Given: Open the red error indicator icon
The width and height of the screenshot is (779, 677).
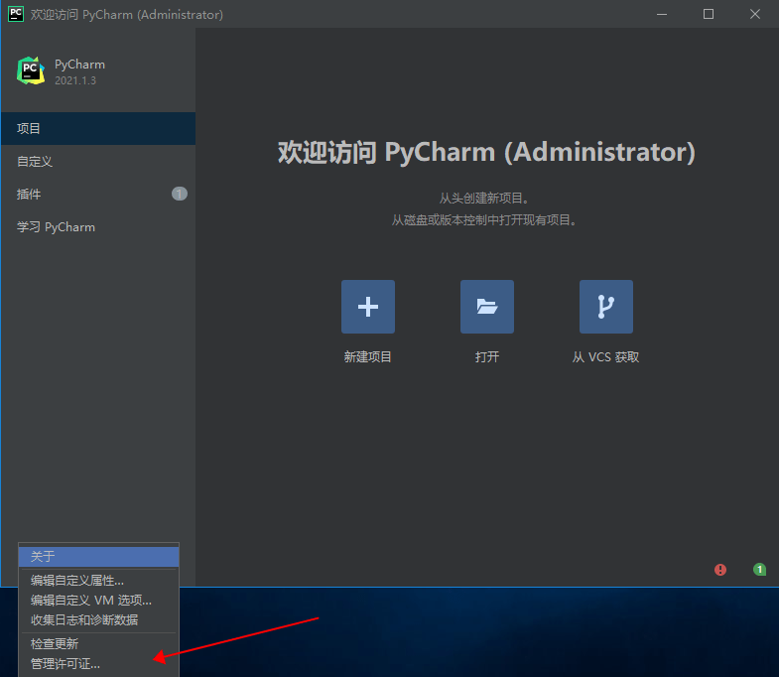Looking at the screenshot, I should coord(720,570).
